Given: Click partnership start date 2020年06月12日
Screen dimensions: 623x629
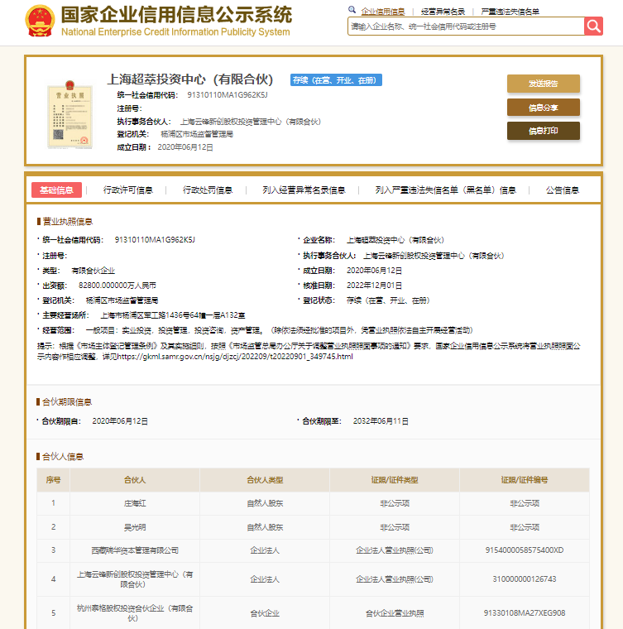Looking at the screenshot, I should [120, 421].
